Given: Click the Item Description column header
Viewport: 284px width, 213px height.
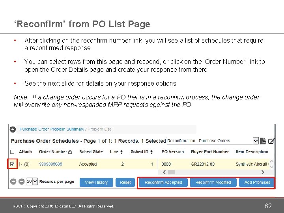Looking at the screenshot, I should [252, 151].
